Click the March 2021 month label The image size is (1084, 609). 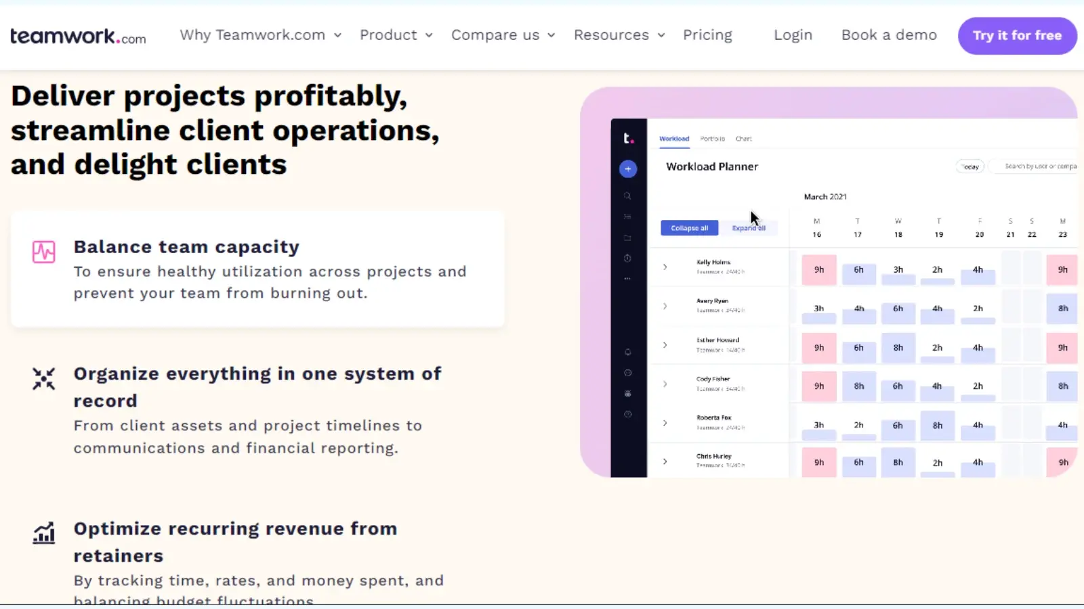(825, 197)
